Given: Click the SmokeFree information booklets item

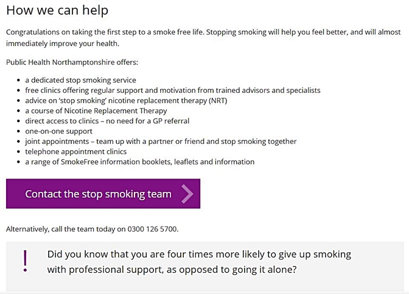Looking at the screenshot, I should click(139, 162).
